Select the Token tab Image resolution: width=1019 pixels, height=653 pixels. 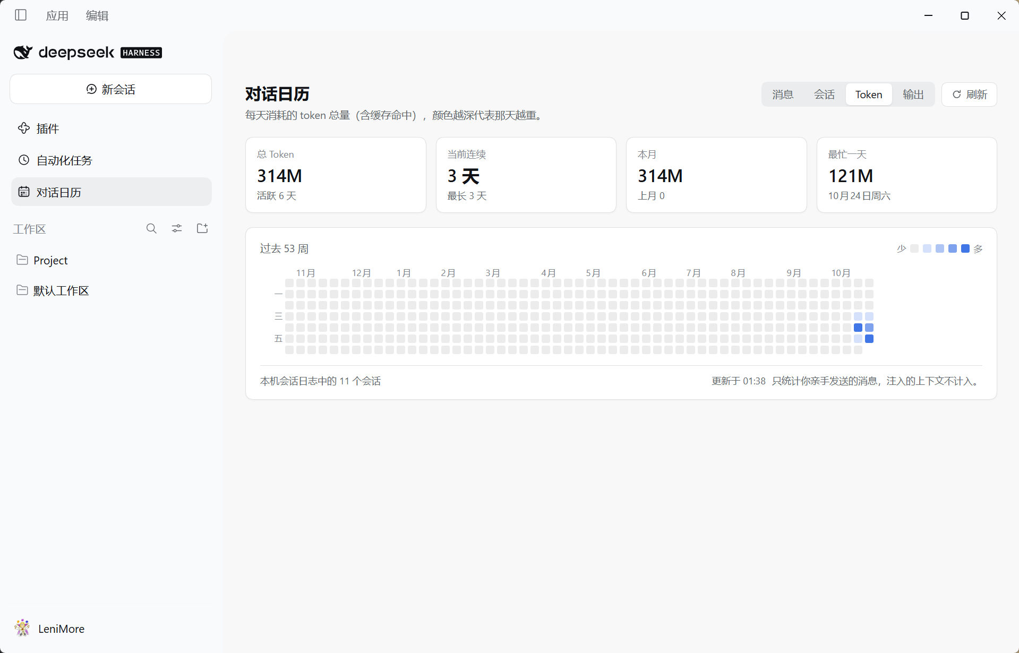click(869, 94)
